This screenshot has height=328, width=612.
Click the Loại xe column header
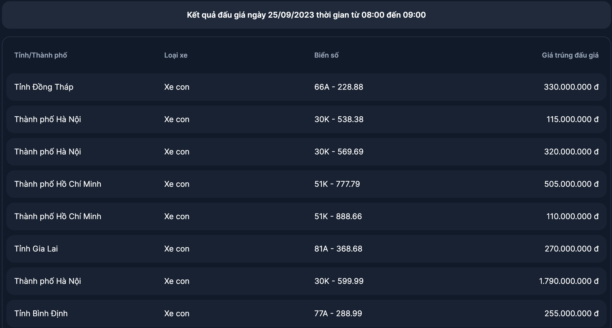(x=176, y=55)
